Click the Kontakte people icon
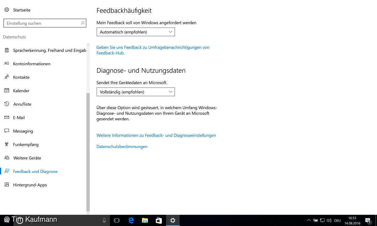 click(x=7, y=77)
